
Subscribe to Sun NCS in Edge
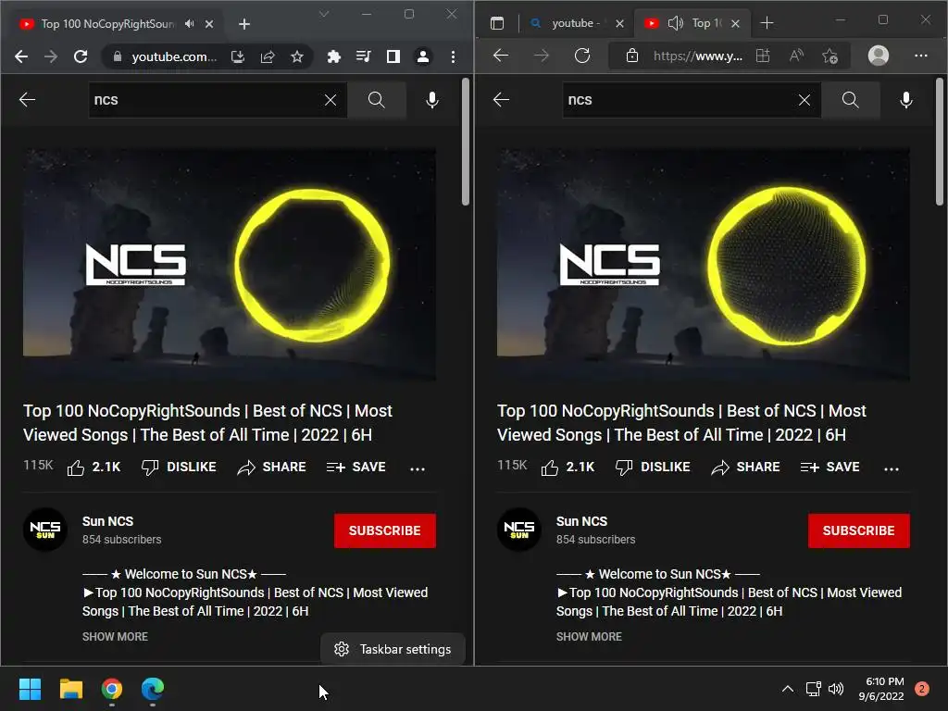pos(858,530)
